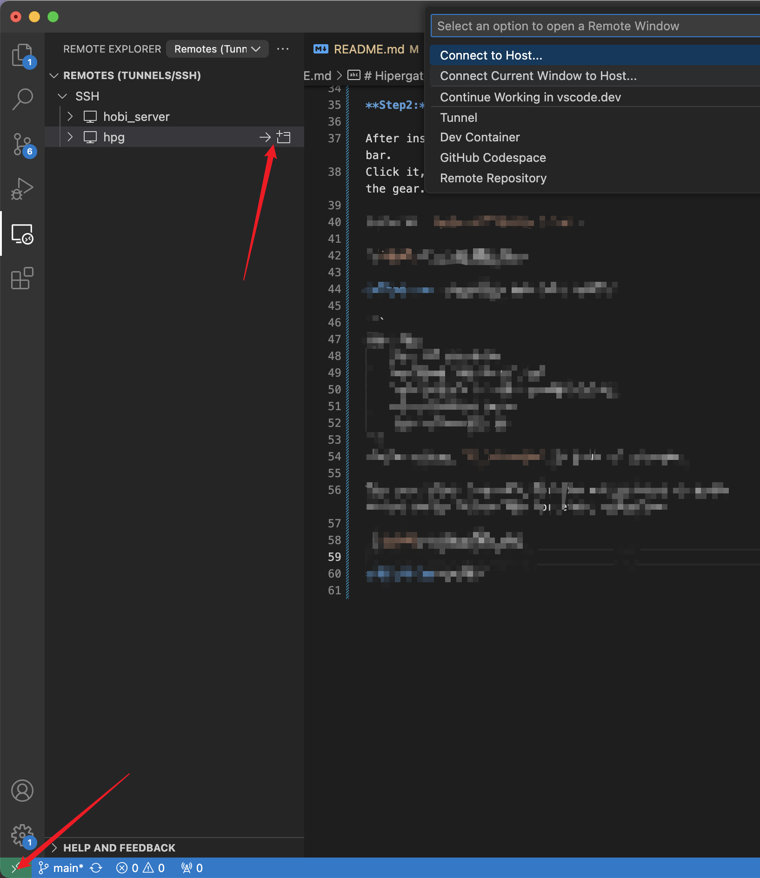Click the Markdown file icon on README tab
The image size is (760, 878).
(321, 49)
